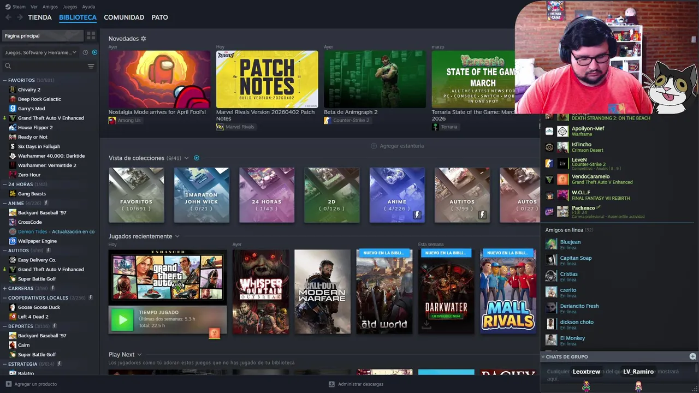Collapse the AUTITOS category
699x393 pixels.
point(4,251)
